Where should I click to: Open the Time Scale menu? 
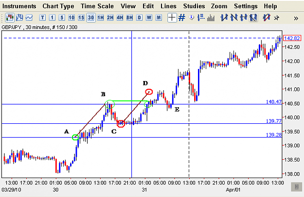coord(97,6)
